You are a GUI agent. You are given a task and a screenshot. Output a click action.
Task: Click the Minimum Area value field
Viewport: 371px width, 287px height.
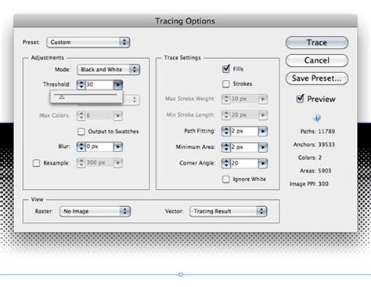tap(244, 147)
